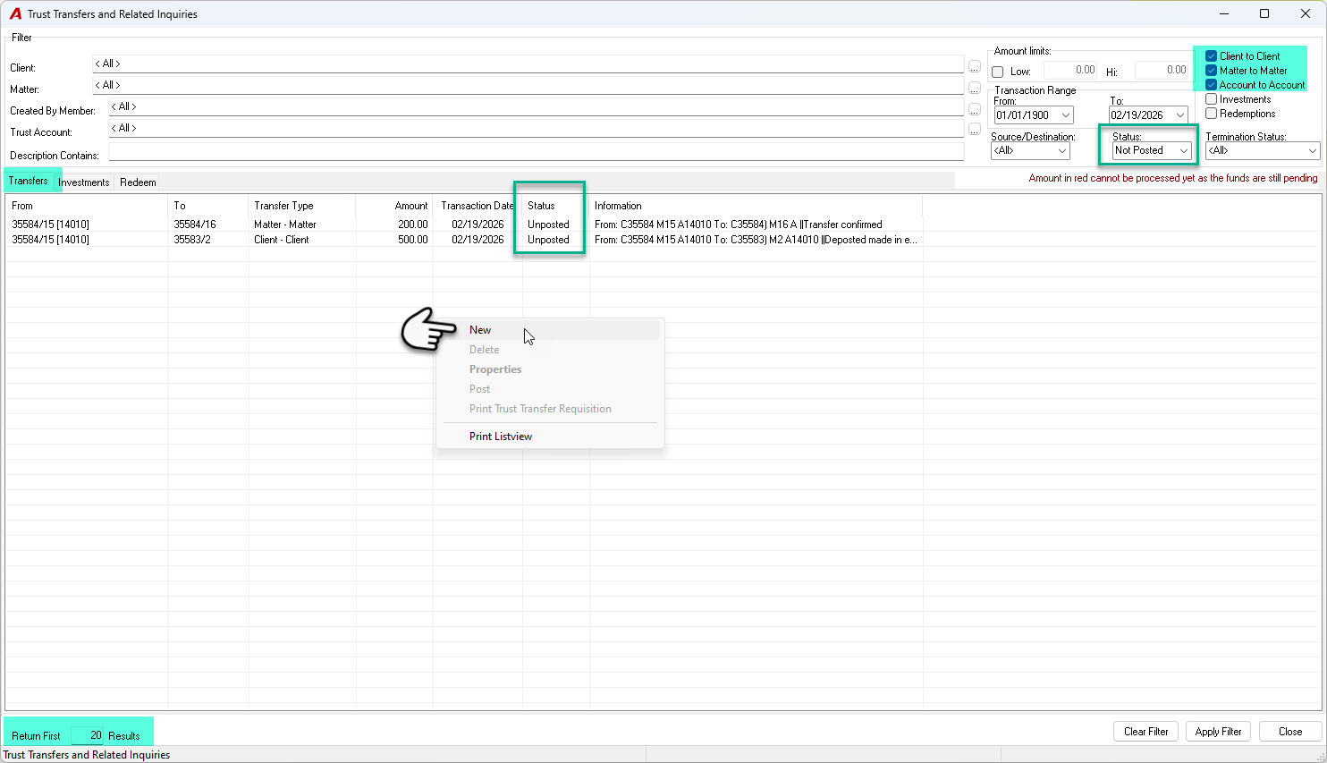
Task: Click the Close button at the bottom
Action: pyautogui.click(x=1290, y=732)
